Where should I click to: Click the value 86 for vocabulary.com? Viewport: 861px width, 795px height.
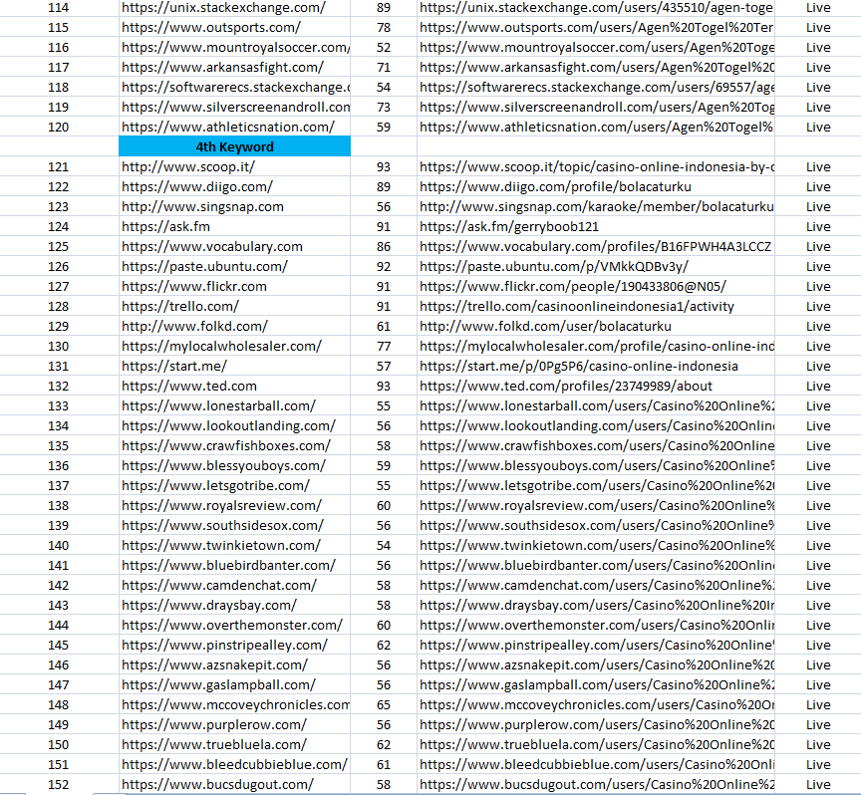click(x=384, y=246)
